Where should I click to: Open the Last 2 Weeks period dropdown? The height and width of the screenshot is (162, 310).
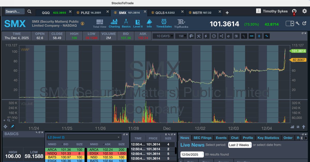pos(240,145)
